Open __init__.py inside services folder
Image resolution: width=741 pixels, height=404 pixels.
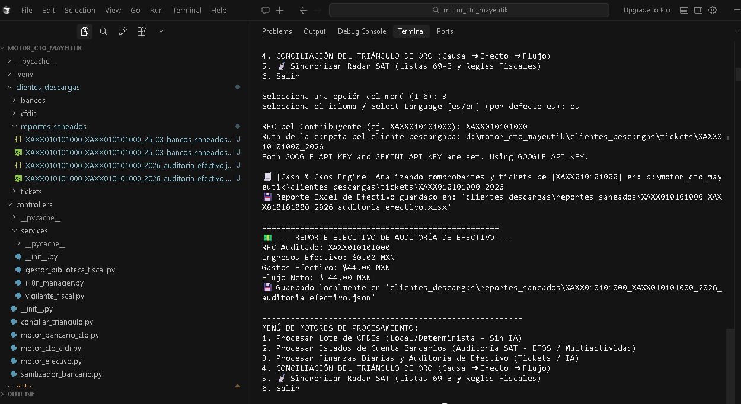[x=124, y=256]
